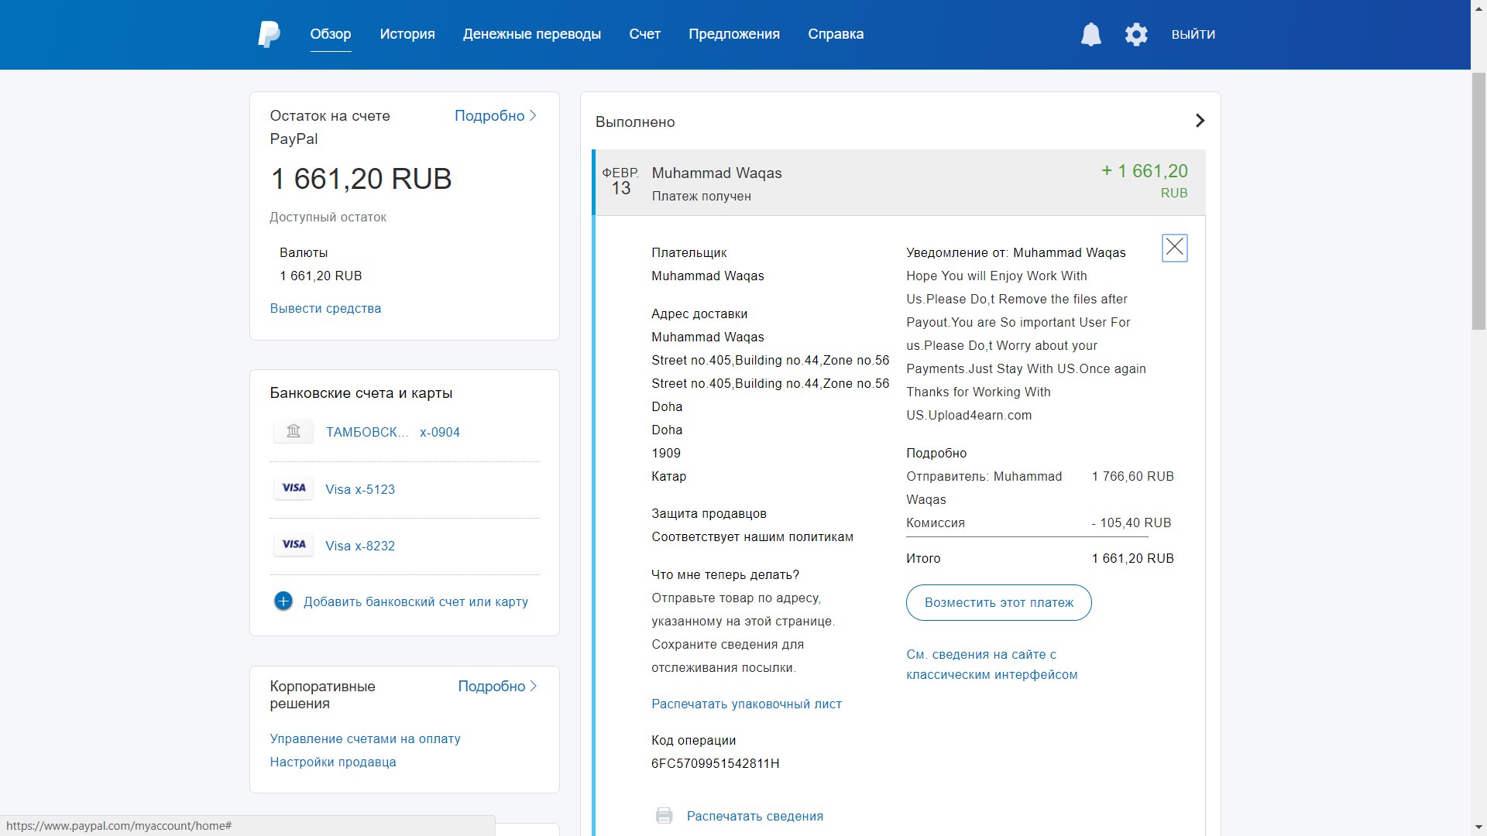Open the notifications bell
1487x836 pixels.
click(1090, 34)
